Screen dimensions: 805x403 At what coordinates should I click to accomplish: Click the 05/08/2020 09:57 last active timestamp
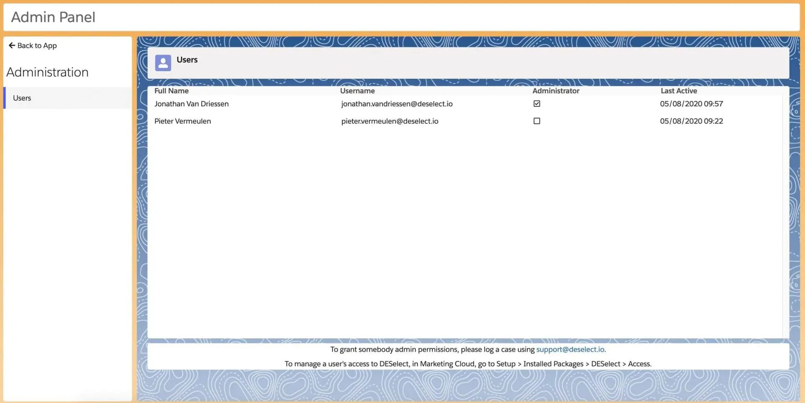point(691,104)
